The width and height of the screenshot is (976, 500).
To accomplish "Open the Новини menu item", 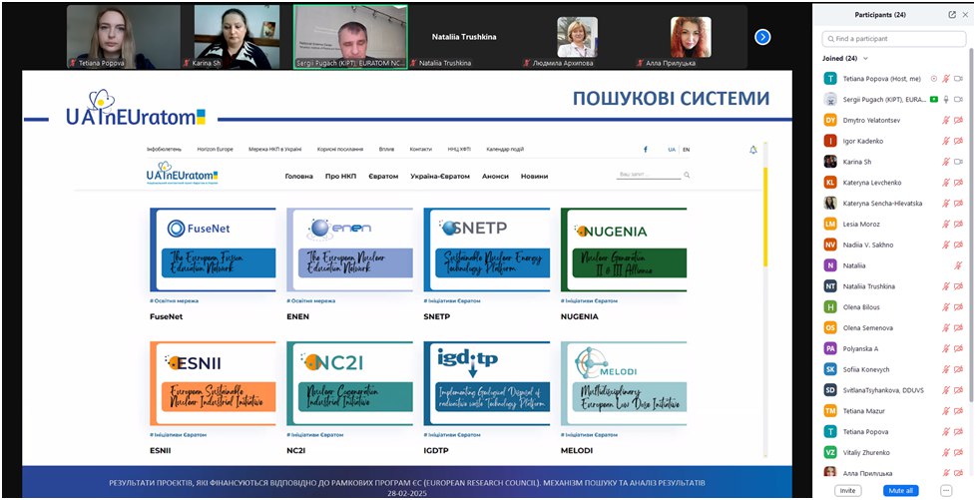I will [534, 177].
